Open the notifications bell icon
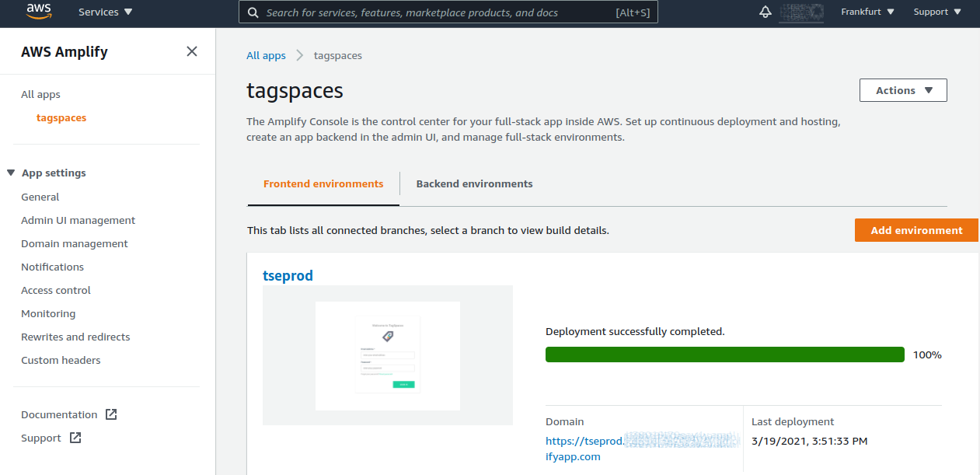Image resolution: width=980 pixels, height=475 pixels. click(x=766, y=12)
